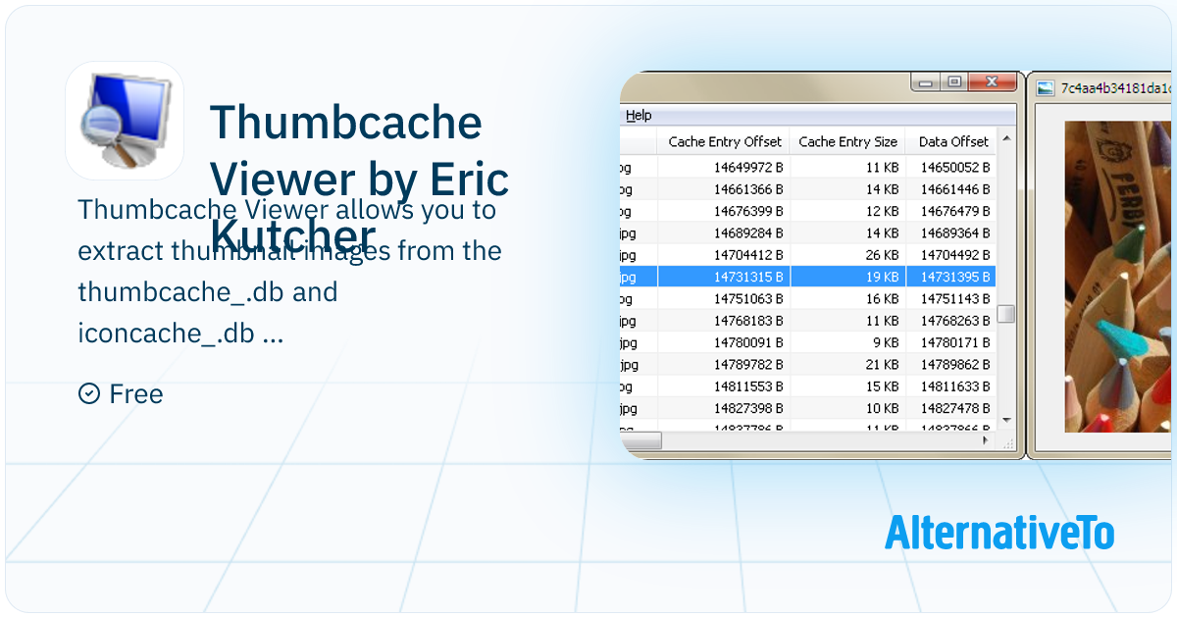Sort by Data Offset column header
This screenshot has width=1177, height=618.
point(952,141)
